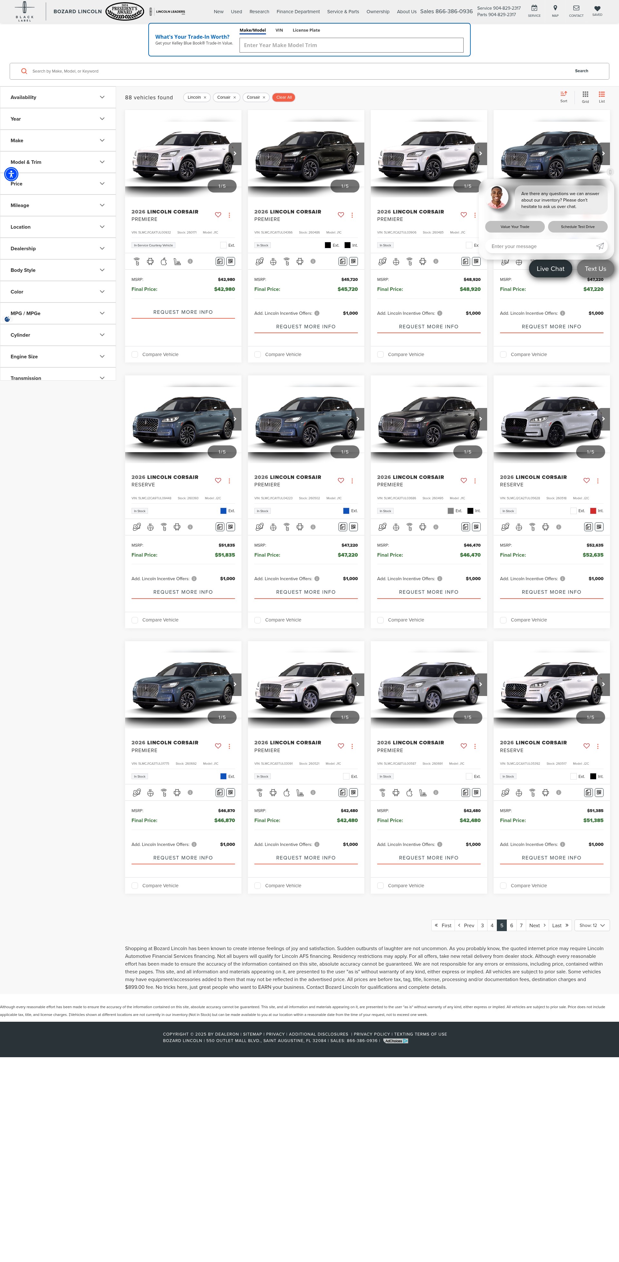Viewport: 619px width, 1262px height.
Task: Expand the Availability filter
Action: pyautogui.click(x=58, y=97)
